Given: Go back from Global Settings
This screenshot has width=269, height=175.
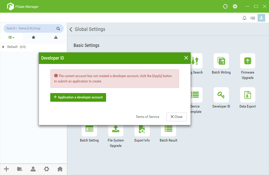Looking at the screenshot, I should coord(71,29).
